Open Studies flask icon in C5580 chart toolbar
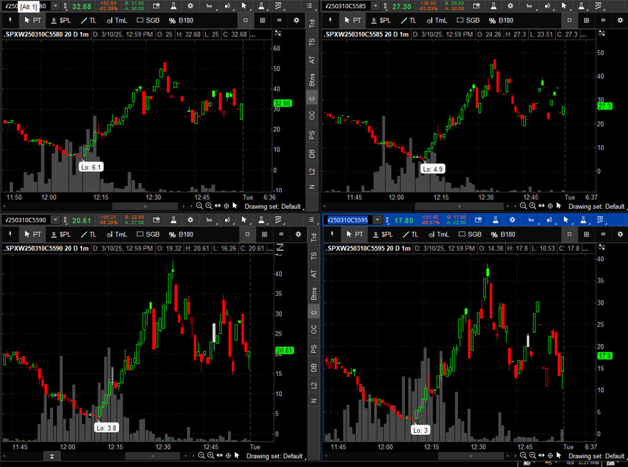This screenshot has height=467, width=628. (x=174, y=6)
